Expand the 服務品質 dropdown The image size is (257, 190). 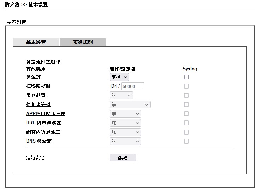[x=121, y=95]
